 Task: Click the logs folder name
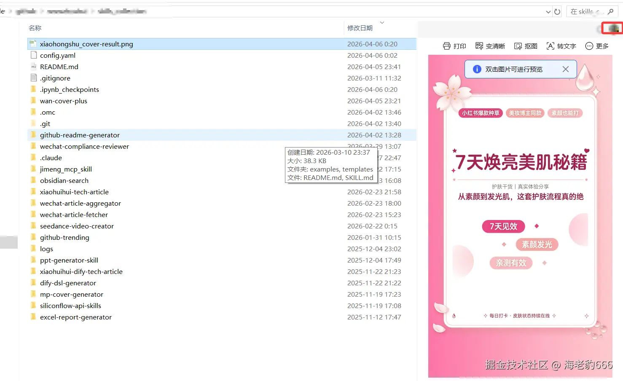[x=46, y=249]
